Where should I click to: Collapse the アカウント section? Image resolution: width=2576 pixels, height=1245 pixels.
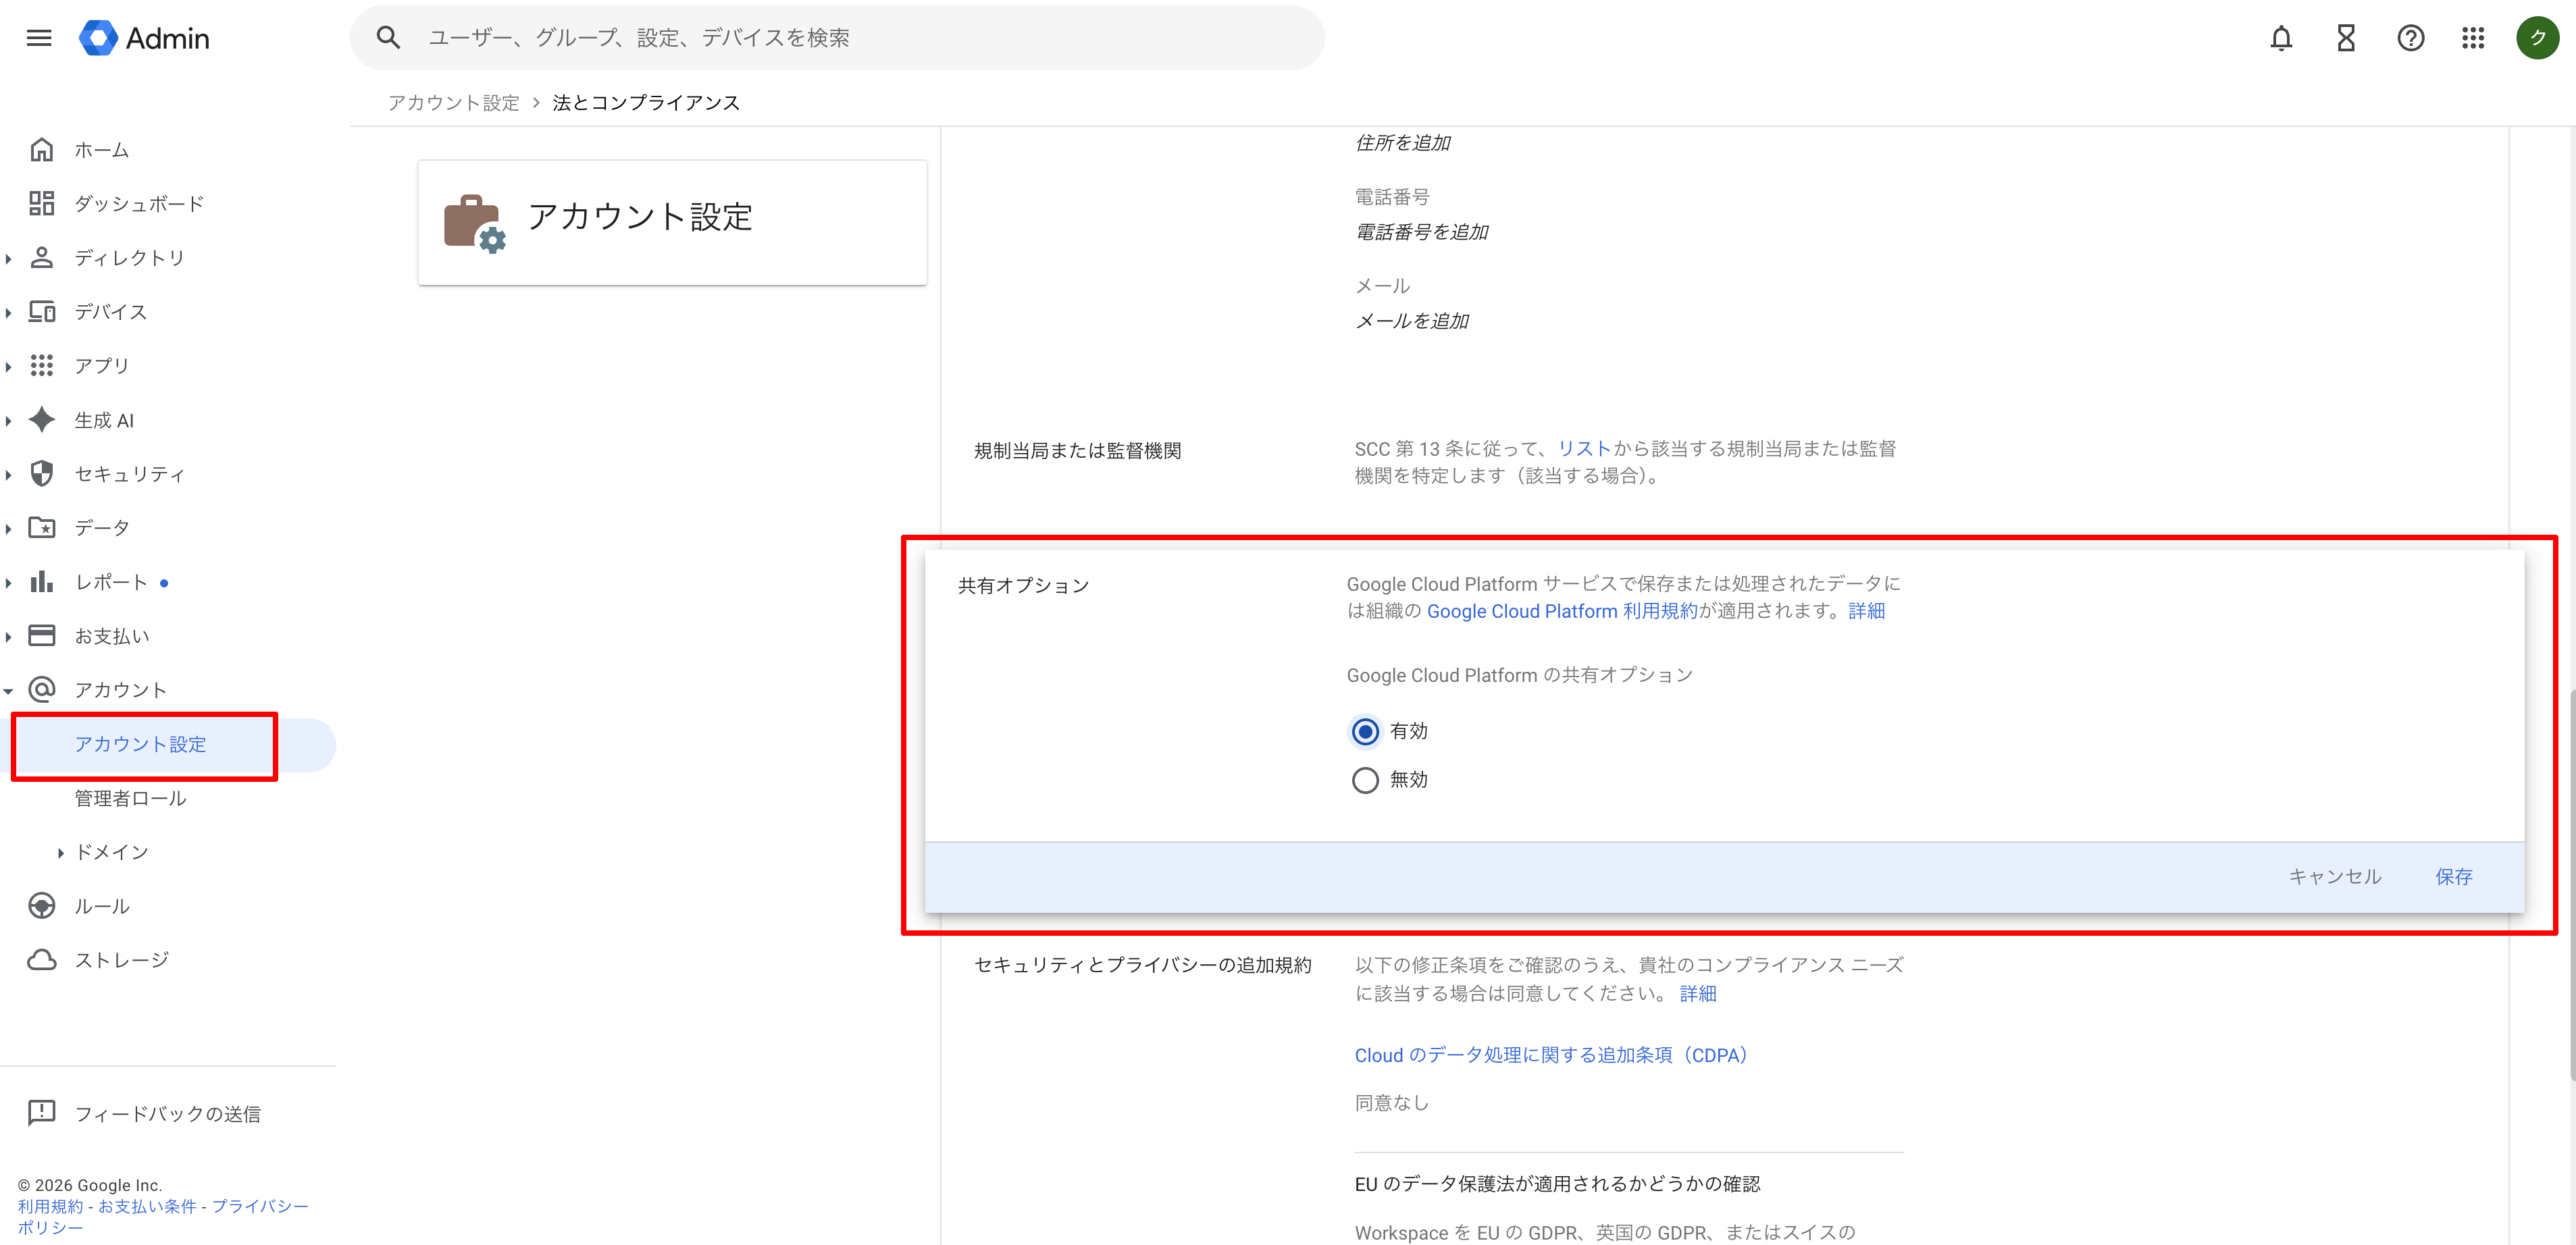tap(9, 689)
